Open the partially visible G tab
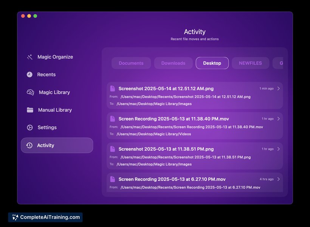 [278, 63]
